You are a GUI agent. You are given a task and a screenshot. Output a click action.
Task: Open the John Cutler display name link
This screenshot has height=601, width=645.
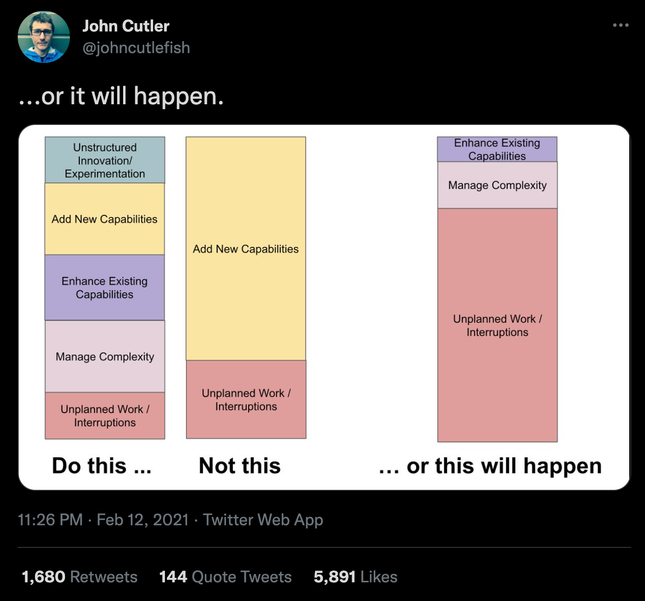click(126, 26)
